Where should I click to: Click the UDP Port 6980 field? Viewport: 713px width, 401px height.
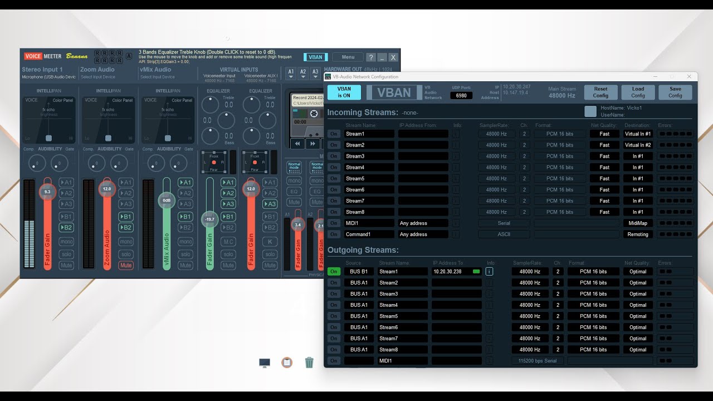pos(461,95)
